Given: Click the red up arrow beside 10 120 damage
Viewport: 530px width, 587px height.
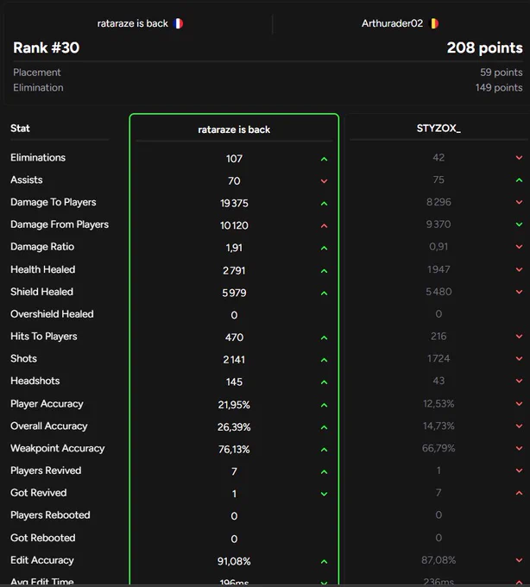Looking at the screenshot, I should tap(325, 226).
